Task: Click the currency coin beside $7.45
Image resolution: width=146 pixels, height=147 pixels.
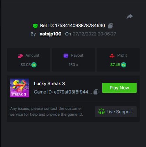Action: [123, 65]
